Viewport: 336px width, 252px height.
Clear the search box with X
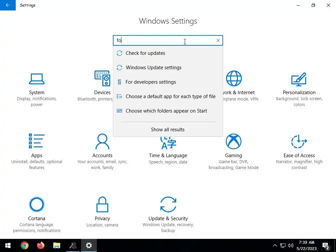(x=218, y=40)
